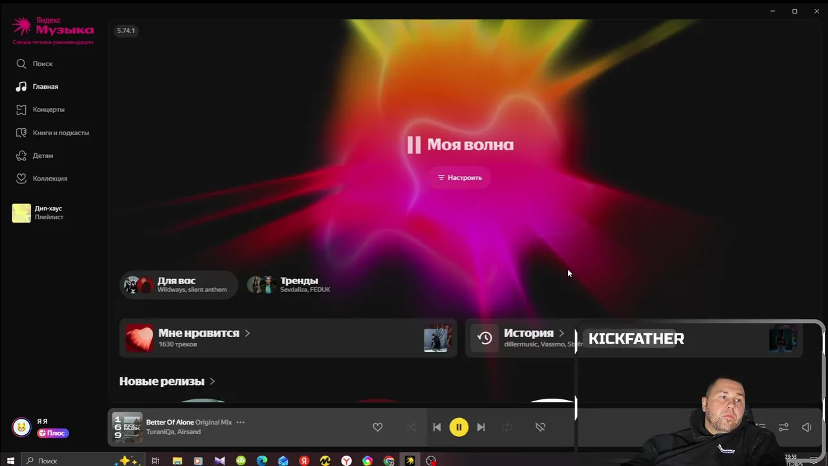This screenshot has width=828, height=466.
Task: Skip to the next track
Action: tap(481, 427)
